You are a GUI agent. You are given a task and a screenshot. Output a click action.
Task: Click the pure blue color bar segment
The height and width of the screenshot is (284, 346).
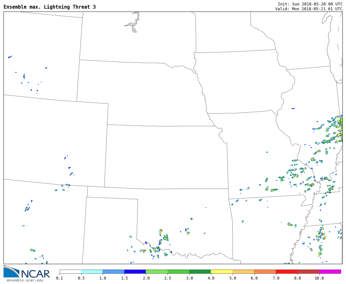[x=135, y=272]
